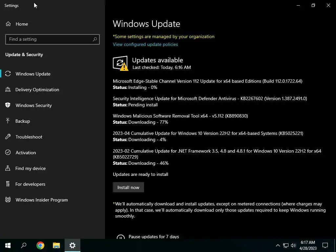Click the Security Intelligence Update KB2267602 entry
Viewport: 336px width, 252px height.
click(210, 98)
